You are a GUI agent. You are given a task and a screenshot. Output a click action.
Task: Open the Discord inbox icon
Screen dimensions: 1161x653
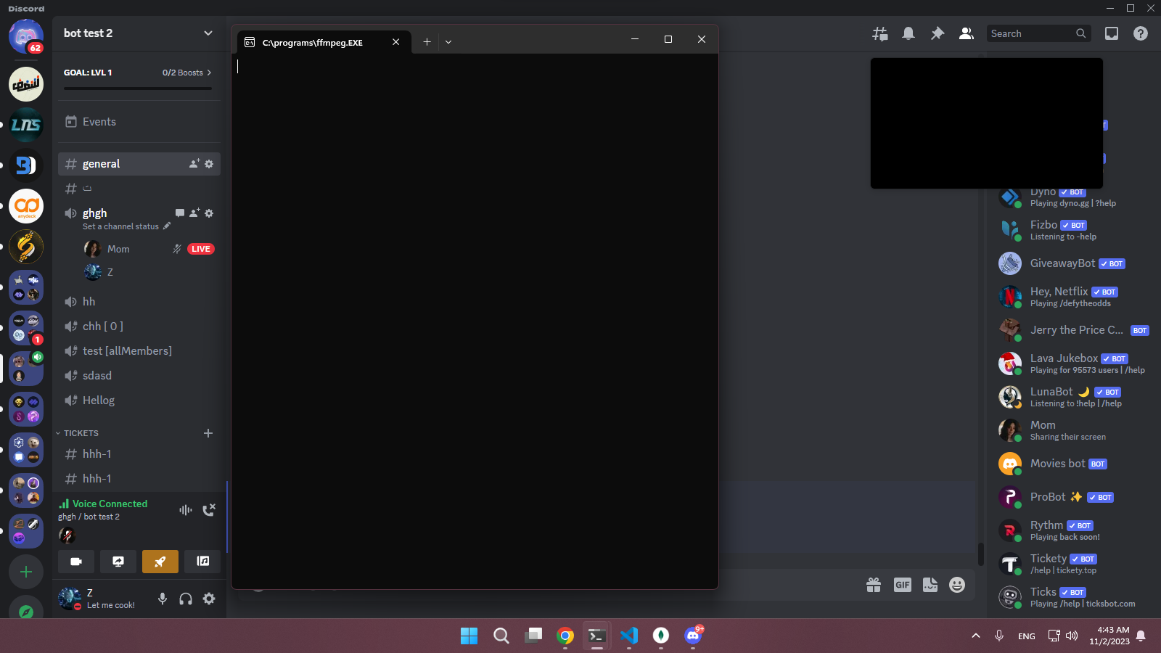pyautogui.click(x=1112, y=33)
